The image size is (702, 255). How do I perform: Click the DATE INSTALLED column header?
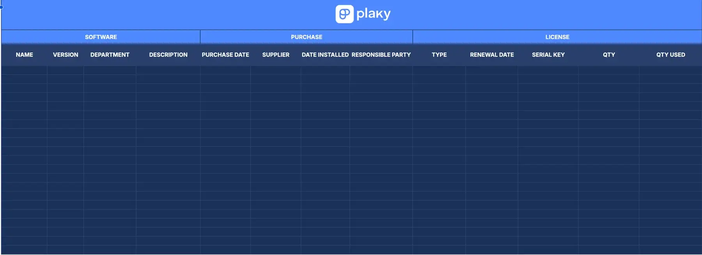click(325, 55)
